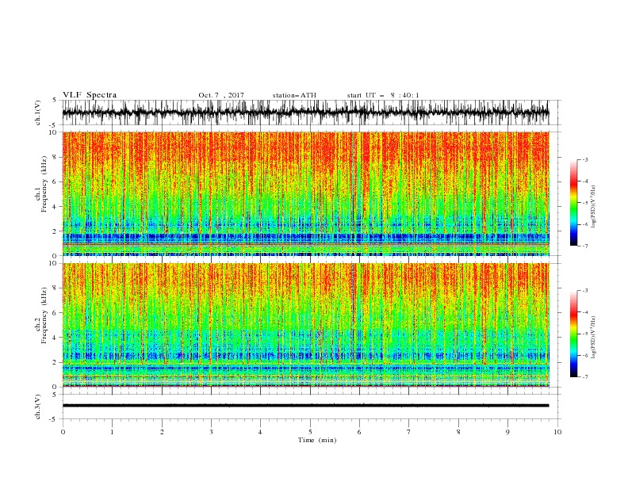Click the "ch.3(V)" axis label
The height and width of the screenshot is (485, 628).
[38, 407]
